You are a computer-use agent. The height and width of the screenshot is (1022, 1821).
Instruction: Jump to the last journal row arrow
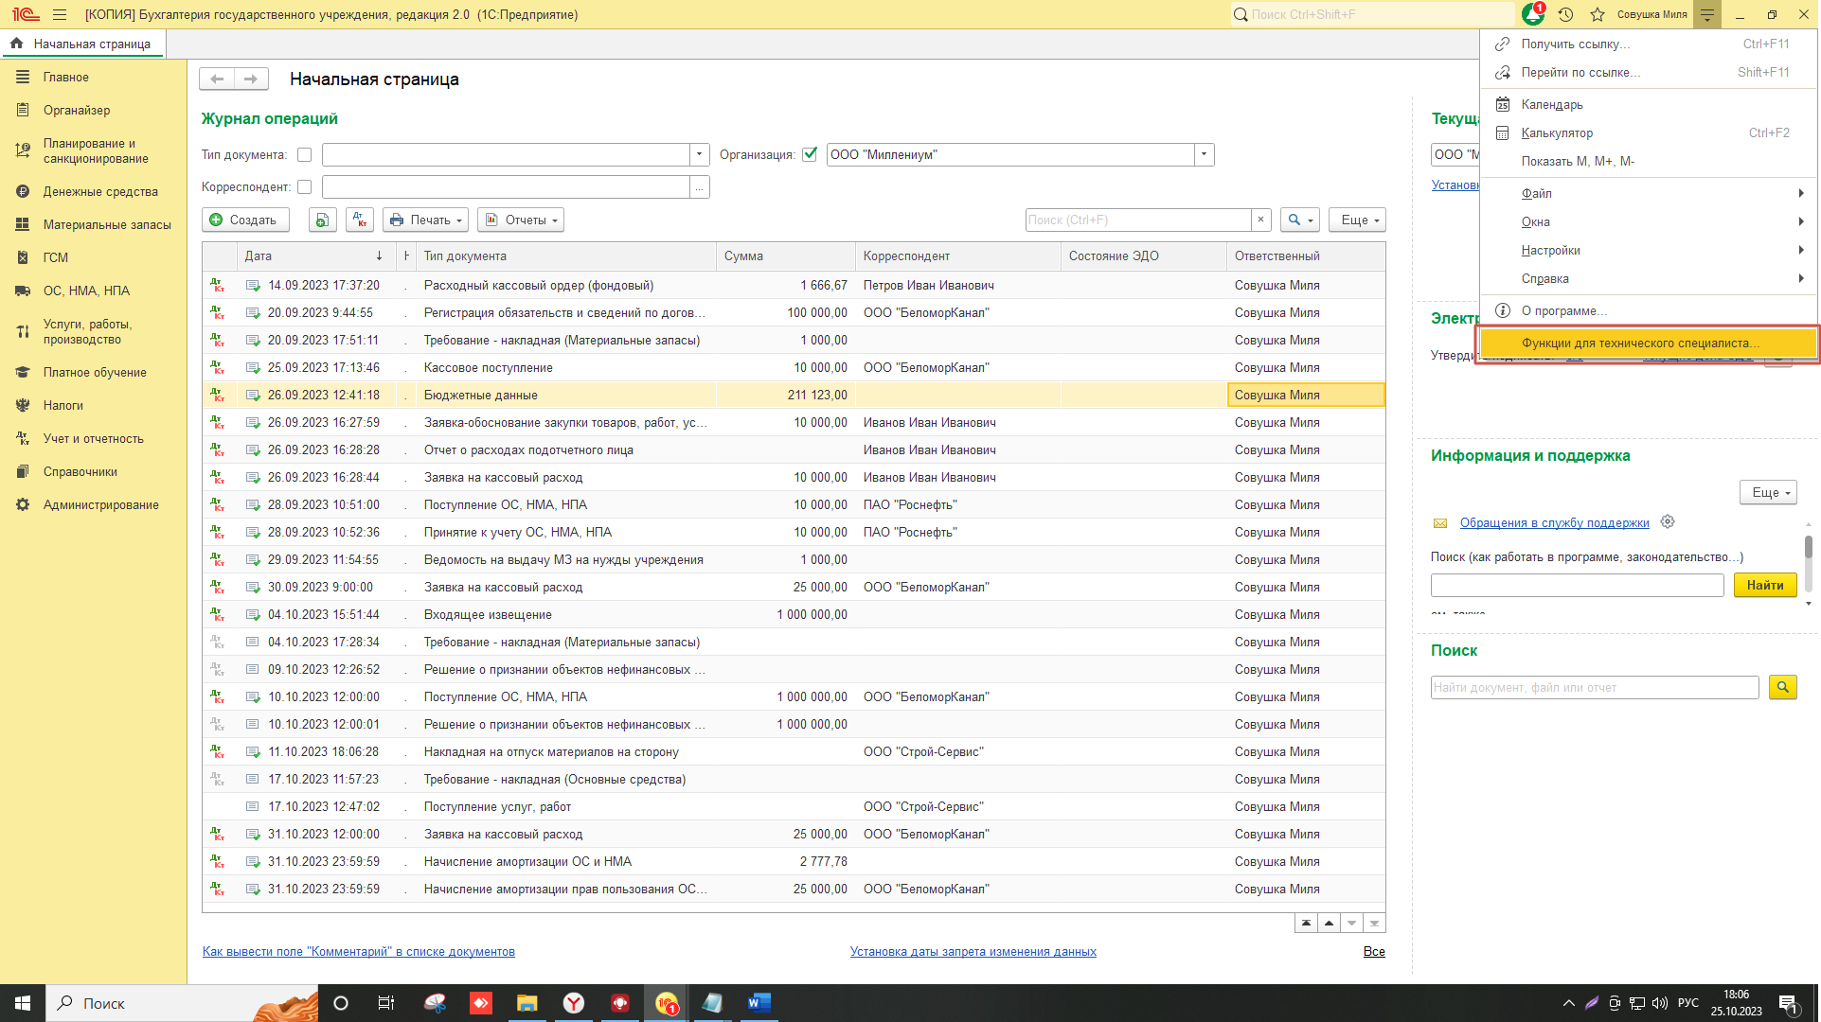pyautogui.click(x=1374, y=924)
